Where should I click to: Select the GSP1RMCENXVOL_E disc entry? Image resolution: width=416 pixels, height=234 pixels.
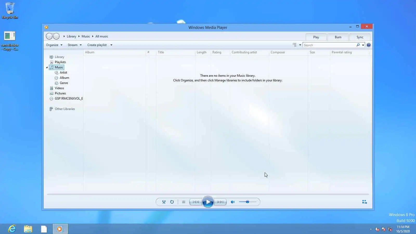pyautogui.click(x=69, y=99)
